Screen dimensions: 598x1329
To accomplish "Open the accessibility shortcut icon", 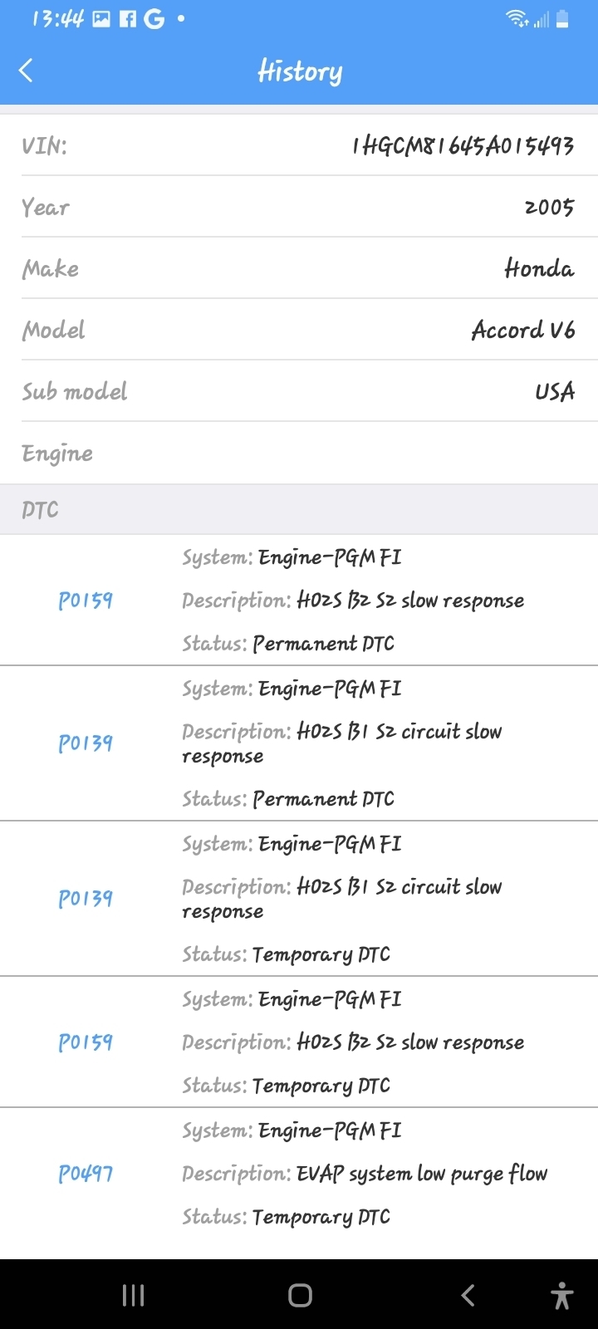I will pyautogui.click(x=562, y=1294).
